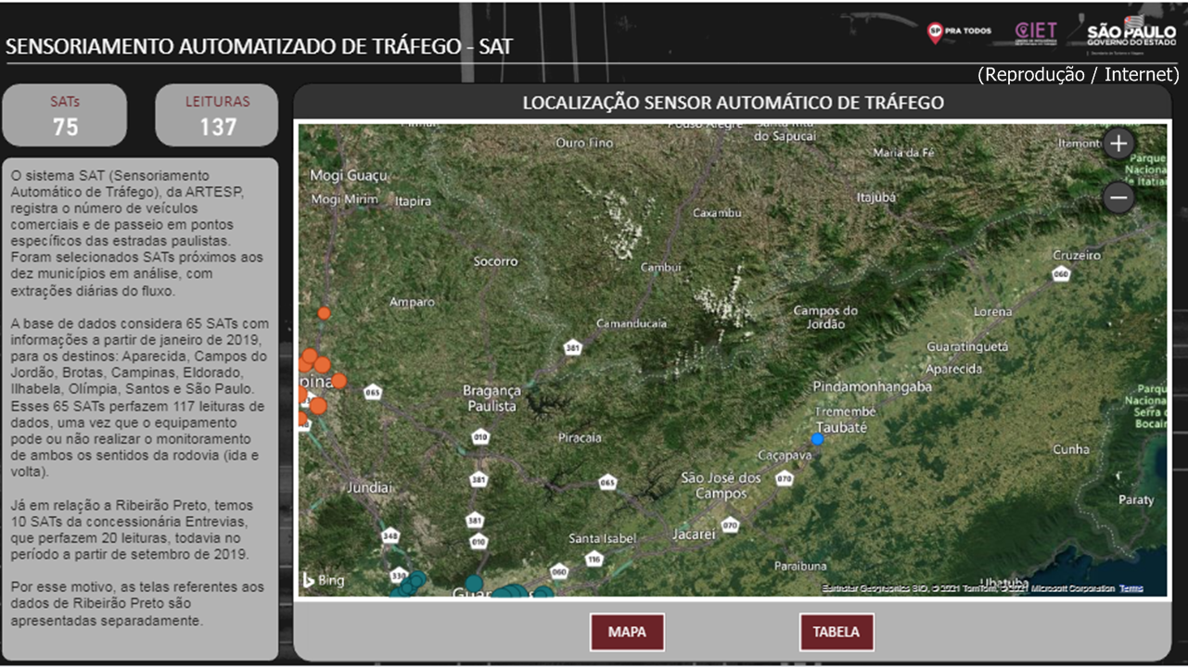Image resolution: width=1188 pixels, height=667 pixels.
Task: Zoom in on the map with plus button
Action: [x=1119, y=144]
